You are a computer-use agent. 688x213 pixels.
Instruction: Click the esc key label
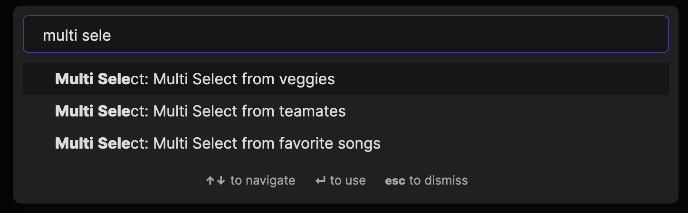[x=395, y=181]
